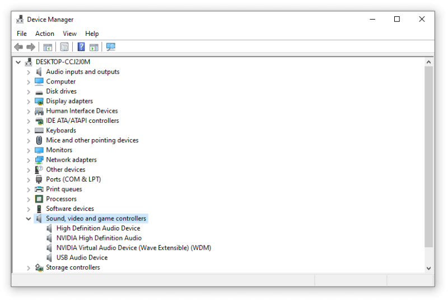Click the Network adapters icon

[x=39, y=160]
